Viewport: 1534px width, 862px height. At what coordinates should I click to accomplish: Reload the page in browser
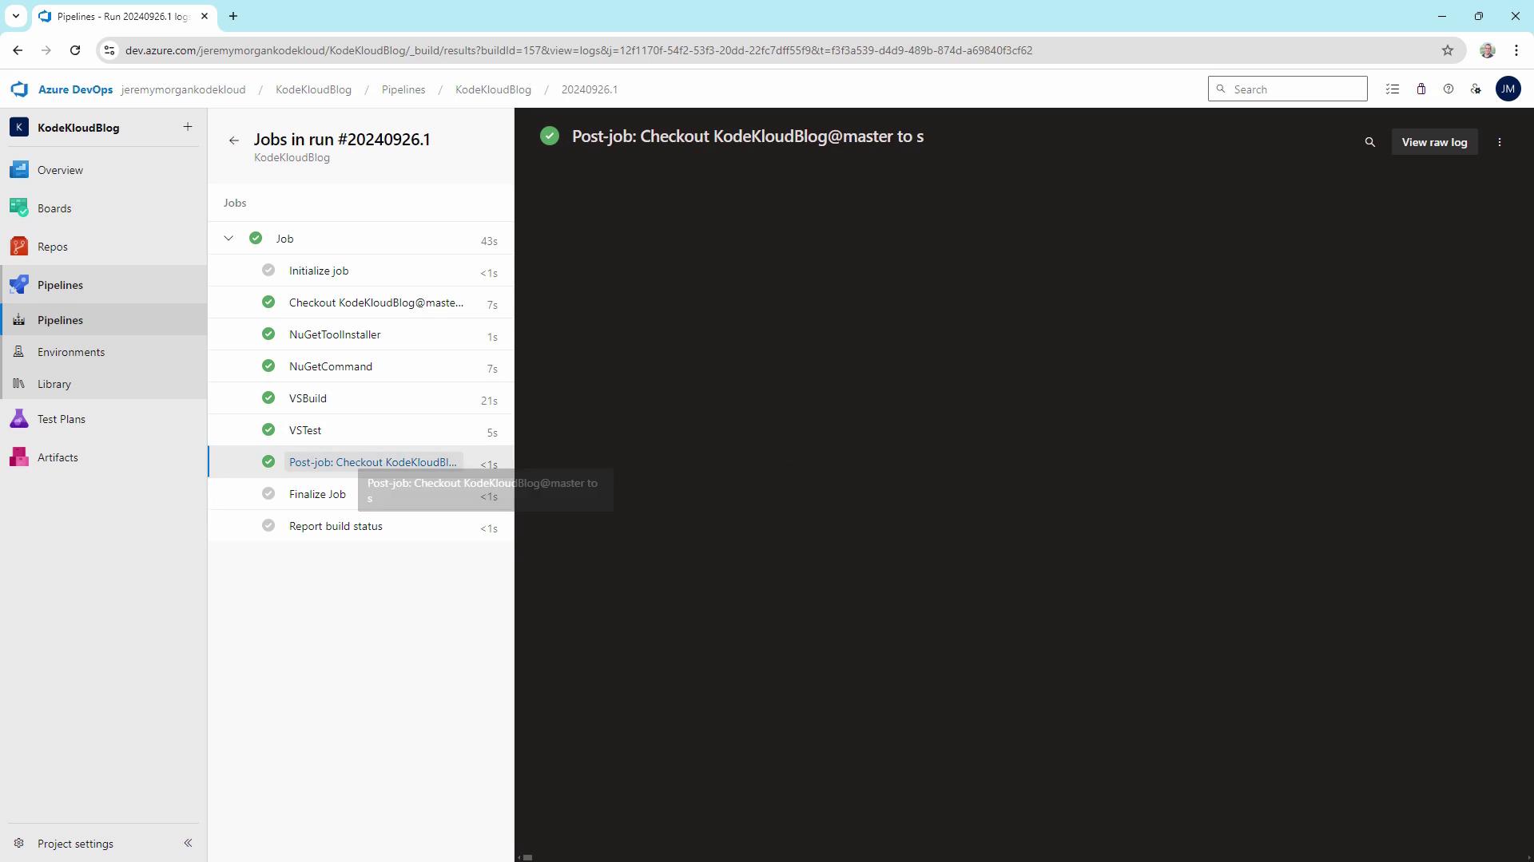(75, 50)
